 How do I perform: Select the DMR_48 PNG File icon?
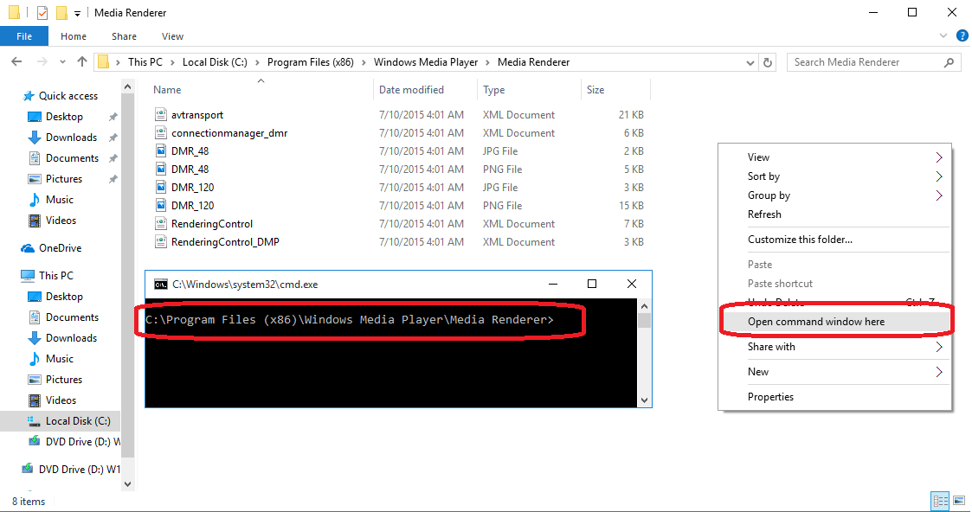(x=160, y=169)
